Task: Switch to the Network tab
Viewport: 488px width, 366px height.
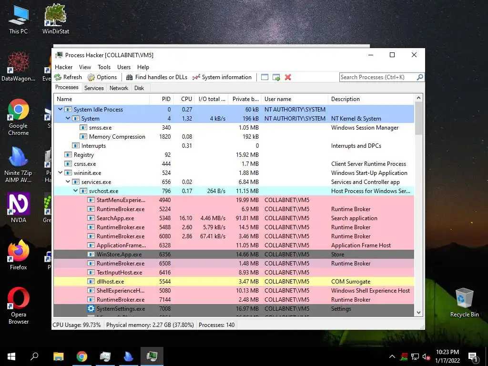Action: [119, 88]
